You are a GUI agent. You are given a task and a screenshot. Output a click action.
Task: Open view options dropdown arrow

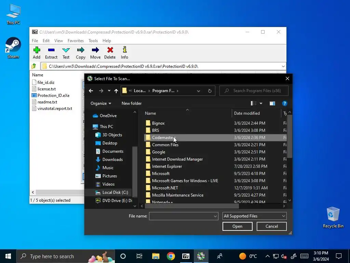pyautogui.click(x=261, y=103)
